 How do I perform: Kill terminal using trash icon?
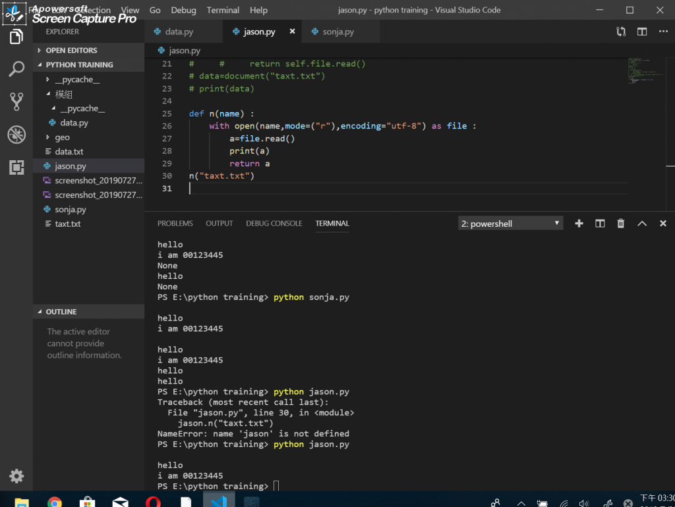point(620,224)
